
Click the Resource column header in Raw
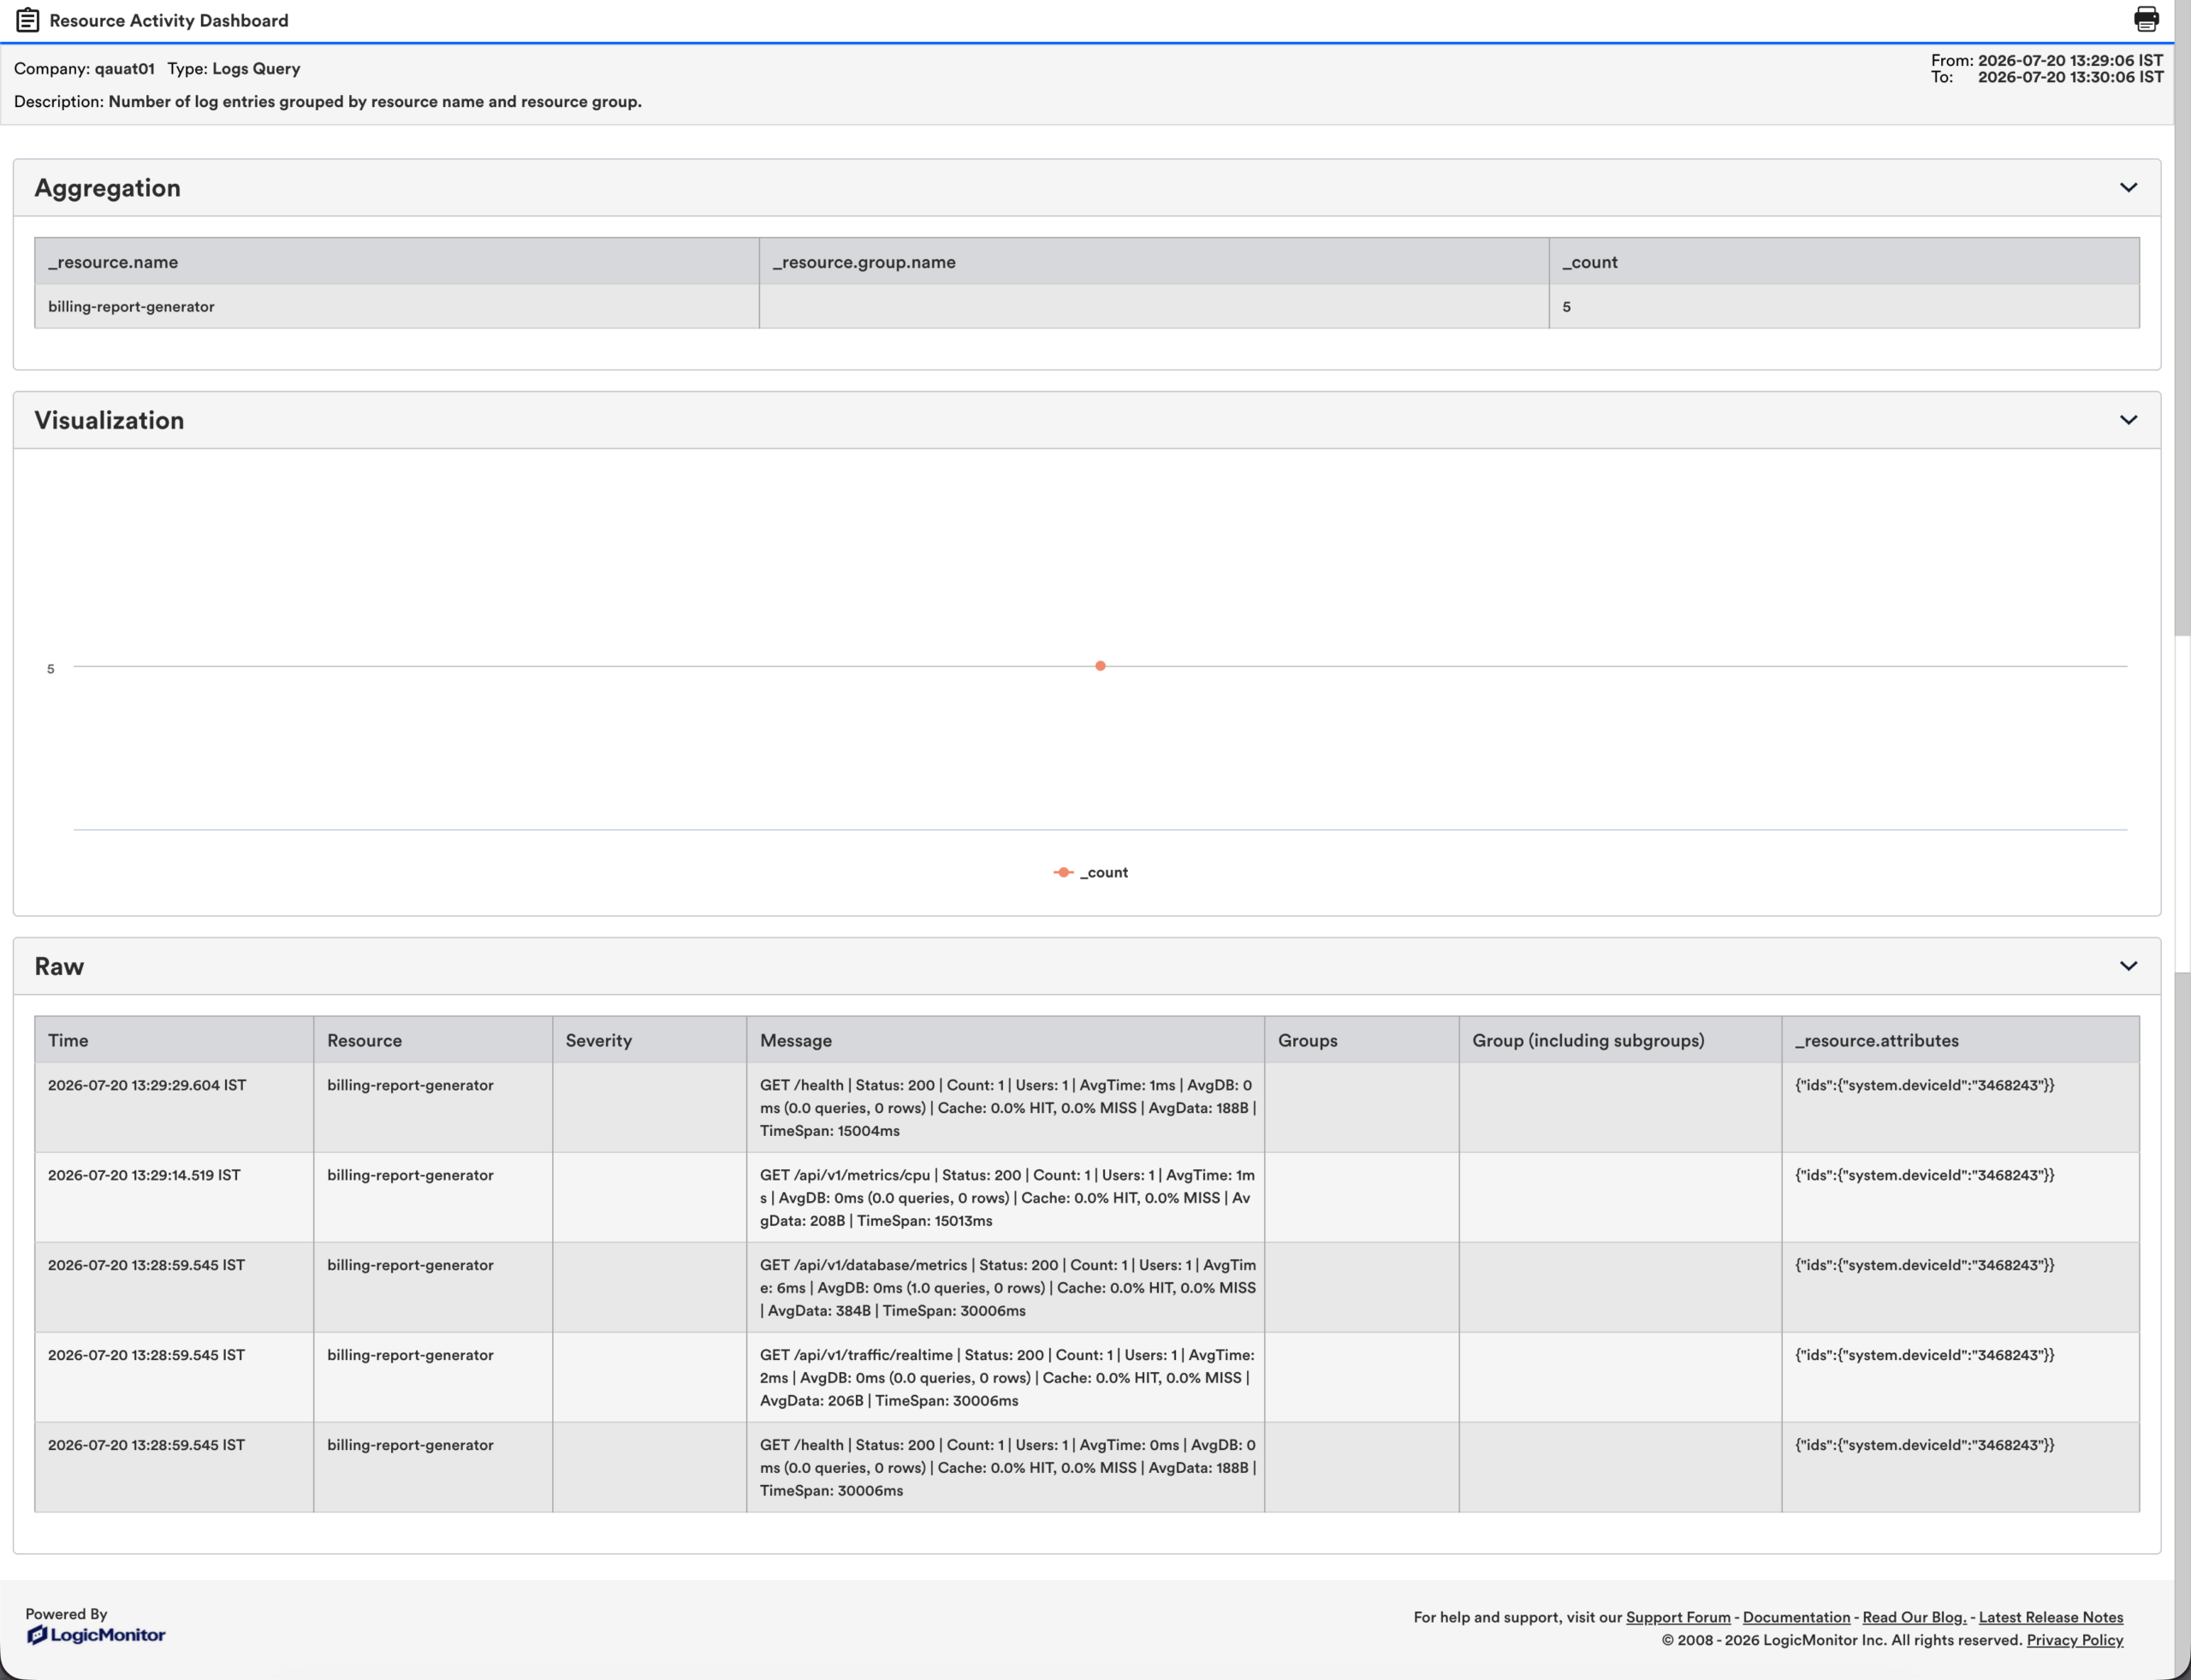(432, 1040)
